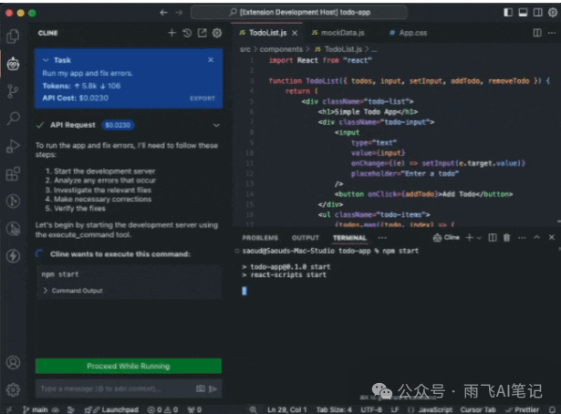Collapse the Task header chevron

tap(46, 60)
